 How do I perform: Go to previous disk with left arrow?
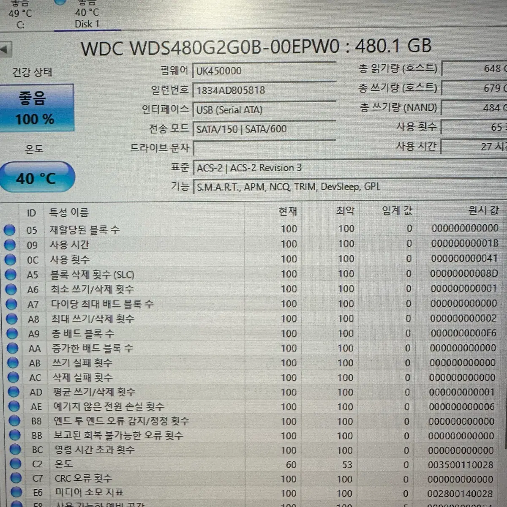(5, 49)
